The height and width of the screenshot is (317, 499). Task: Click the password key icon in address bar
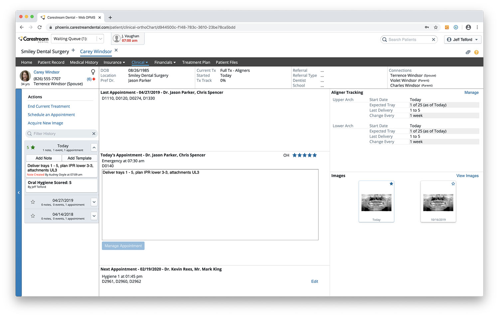coord(427,27)
